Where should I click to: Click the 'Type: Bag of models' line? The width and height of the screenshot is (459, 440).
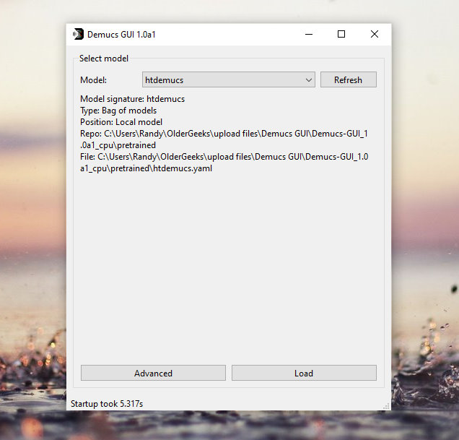tap(118, 111)
